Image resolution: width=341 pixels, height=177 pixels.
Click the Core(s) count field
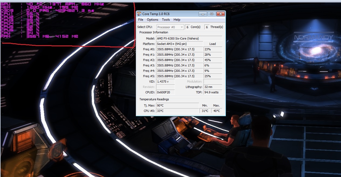point(187,27)
